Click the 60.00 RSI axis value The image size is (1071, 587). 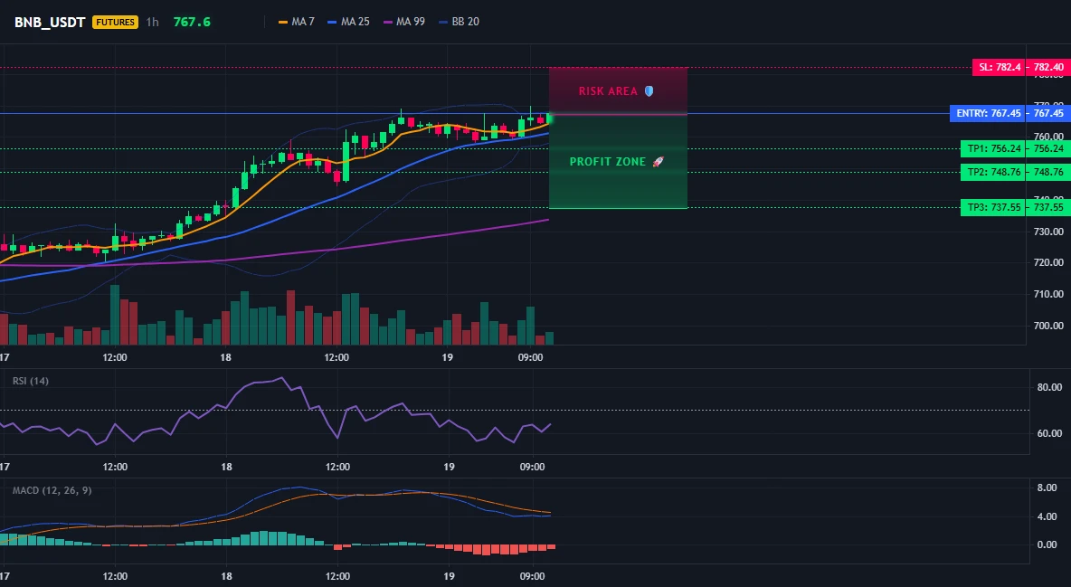tap(1049, 433)
